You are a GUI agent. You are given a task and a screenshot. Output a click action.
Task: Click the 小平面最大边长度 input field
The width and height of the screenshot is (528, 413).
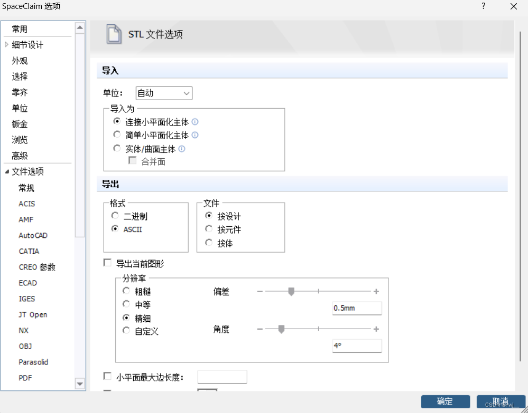pos(222,377)
